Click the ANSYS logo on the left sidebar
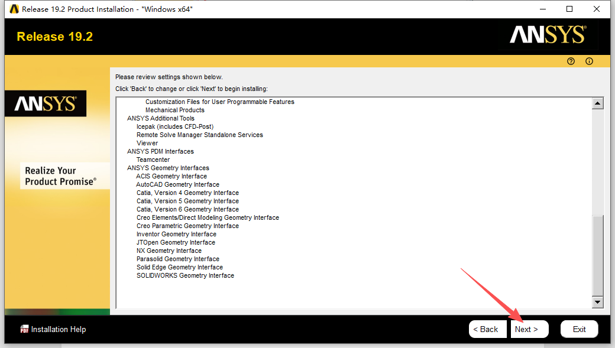The height and width of the screenshot is (348, 615). [x=46, y=103]
